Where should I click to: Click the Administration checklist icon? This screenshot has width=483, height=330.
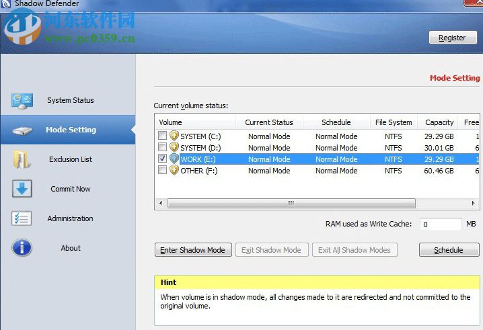point(22,218)
